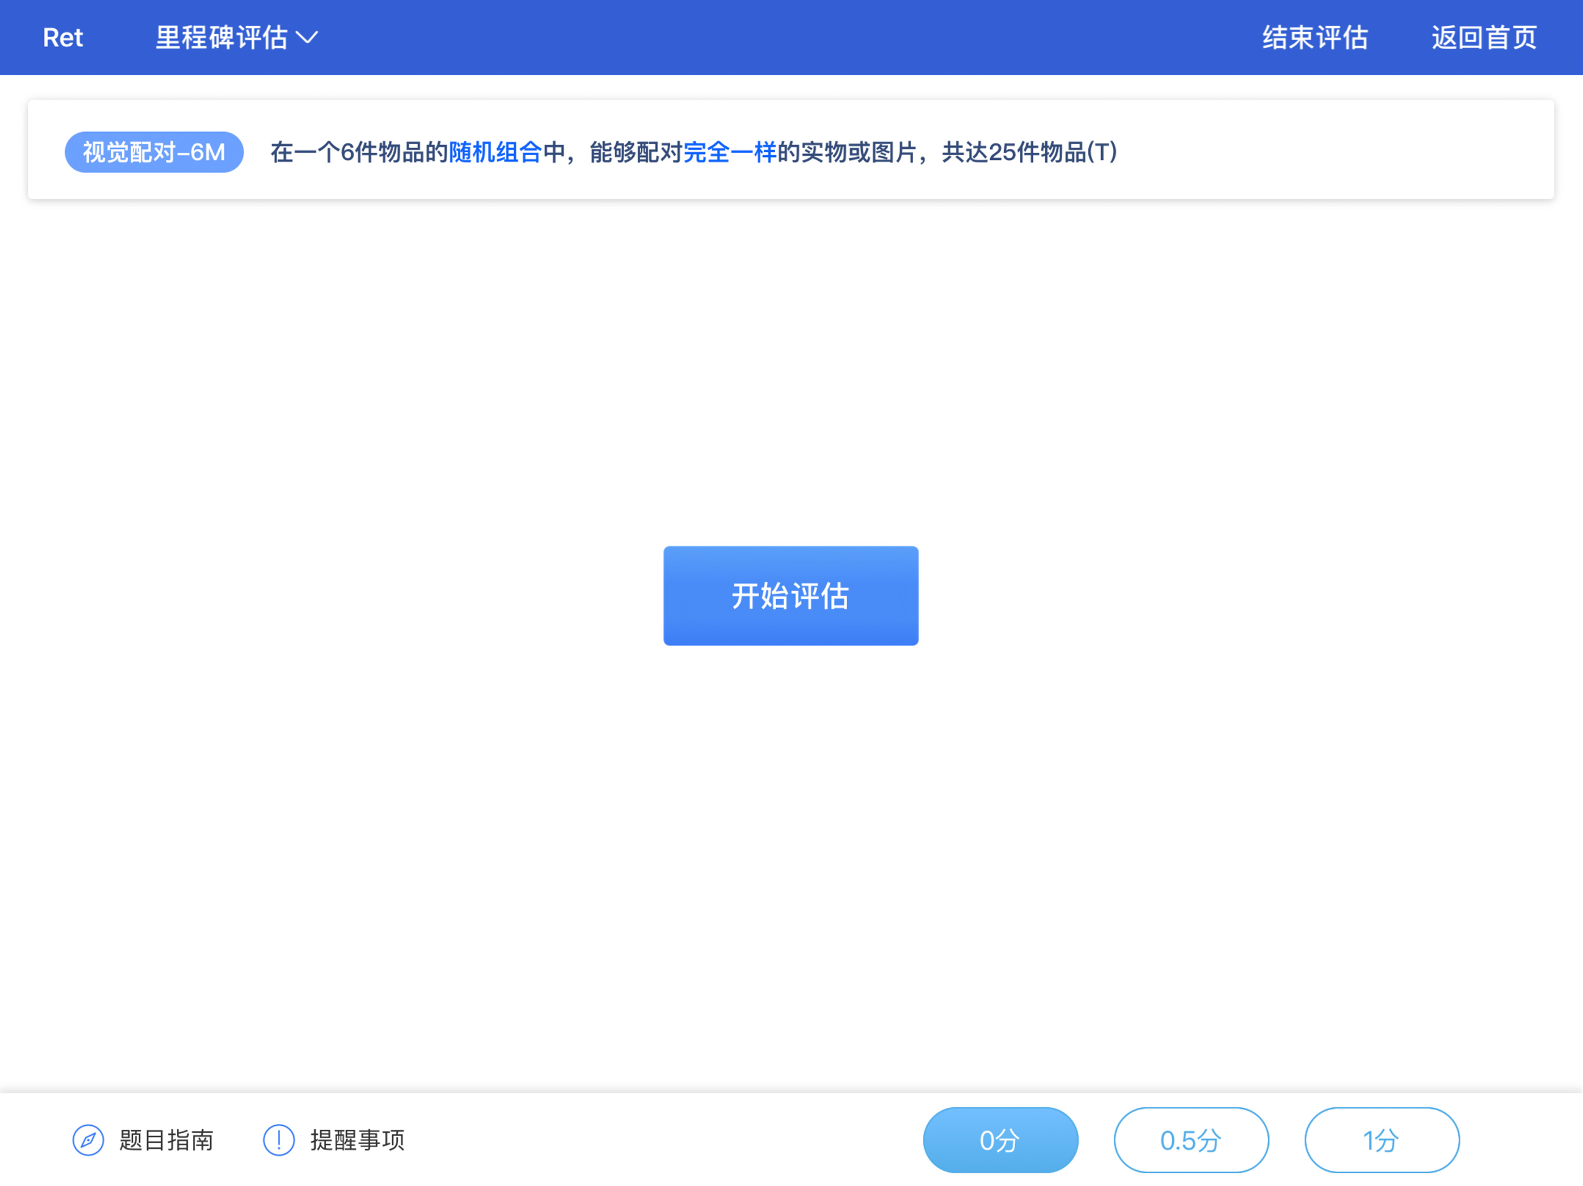Click the blue 完全一样 highlighted text
This screenshot has width=1583, height=1186.
click(x=730, y=152)
